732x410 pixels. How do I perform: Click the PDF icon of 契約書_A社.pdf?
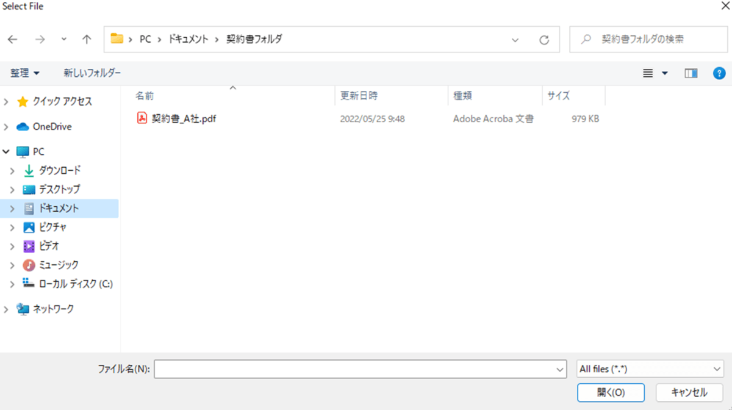[142, 119]
